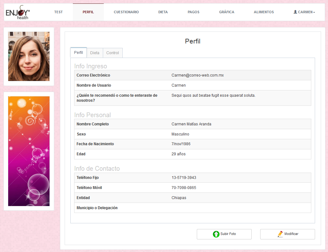Switch to the Dieta tab
This screenshot has height=252, width=328.
click(x=95, y=53)
